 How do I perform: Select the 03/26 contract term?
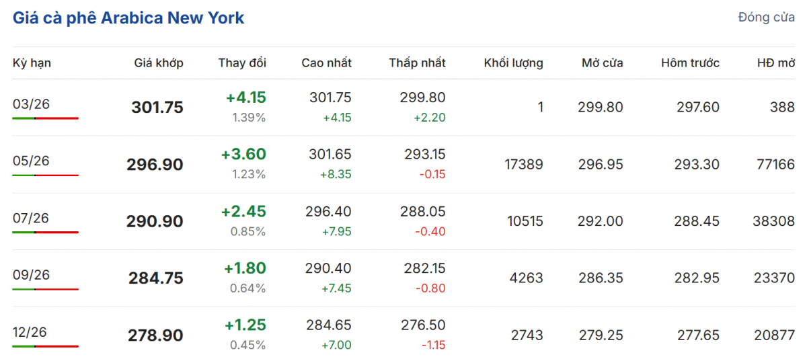(31, 104)
